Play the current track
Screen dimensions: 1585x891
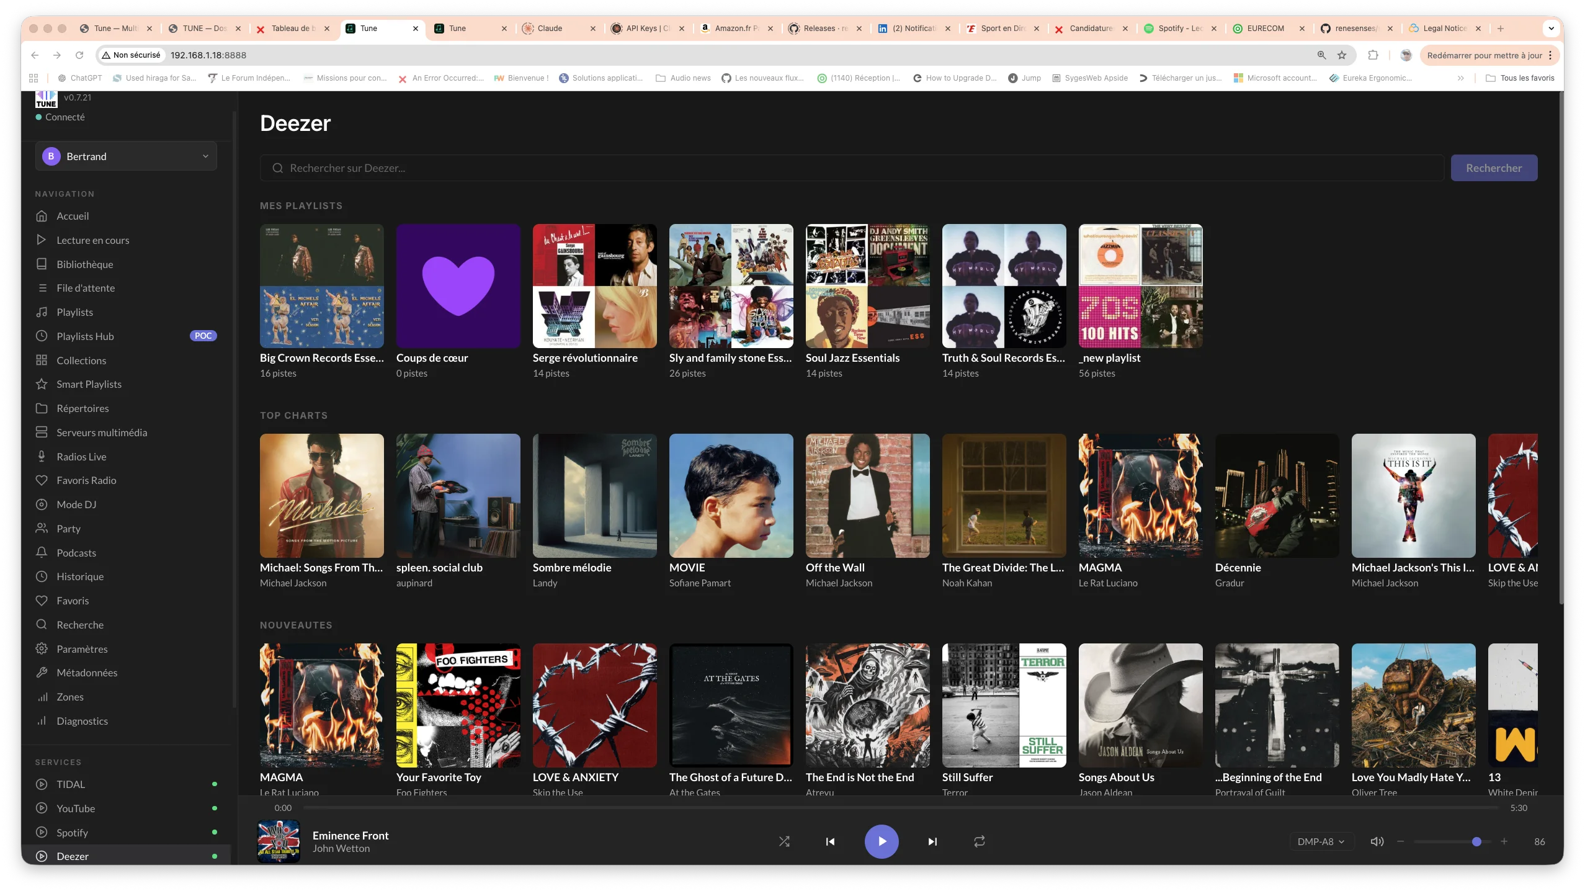click(882, 841)
